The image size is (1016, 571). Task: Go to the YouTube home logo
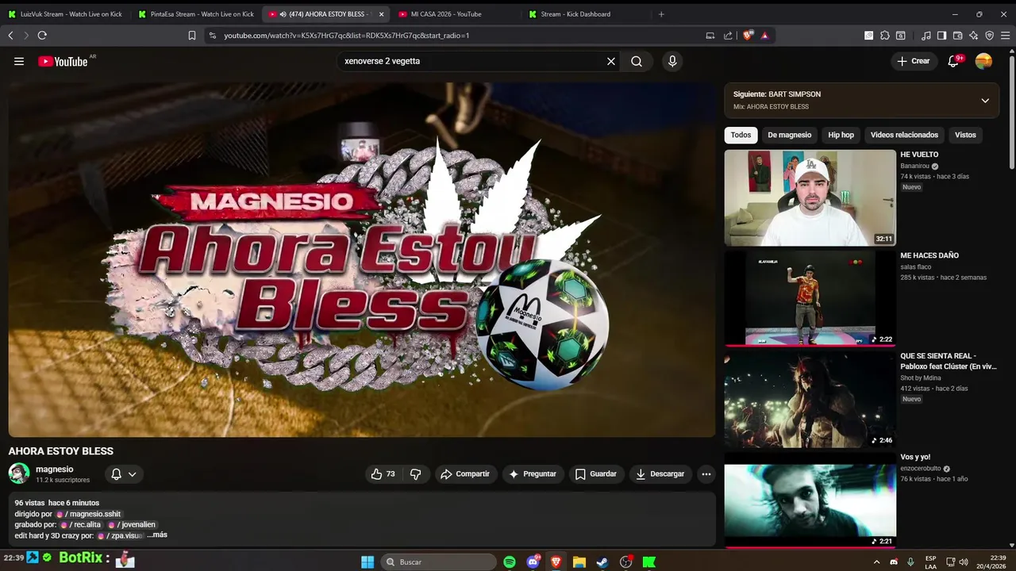coord(63,61)
